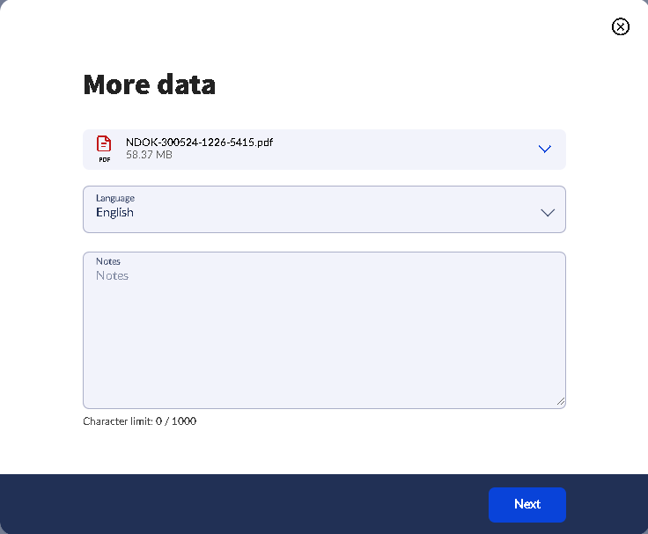
Task: Click the Language dropdown arrow
Action: 548,212
